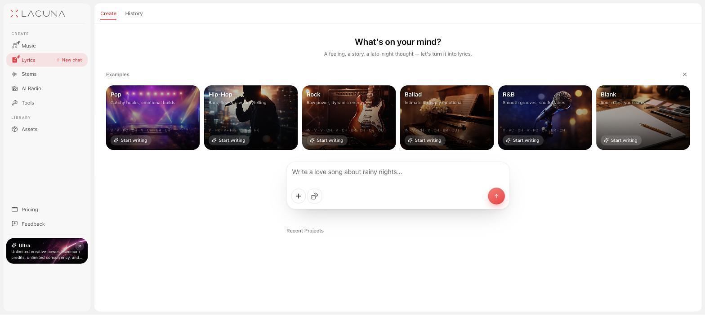The width and height of the screenshot is (705, 315).
Task: Open the Pricing page
Action: click(47, 210)
